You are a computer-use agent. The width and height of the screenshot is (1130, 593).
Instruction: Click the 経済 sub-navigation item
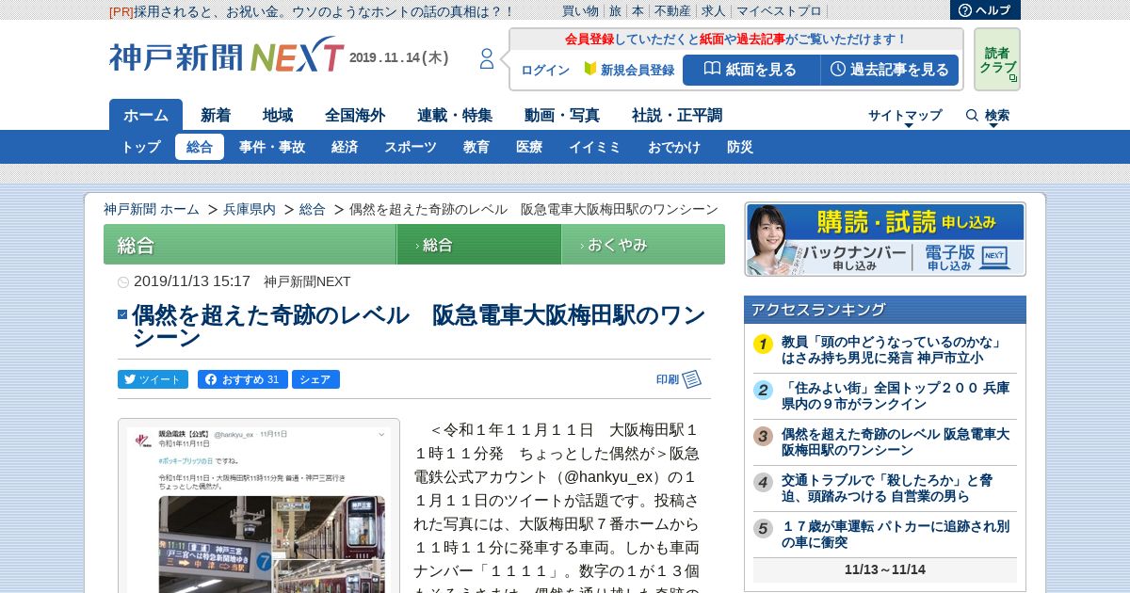click(345, 147)
